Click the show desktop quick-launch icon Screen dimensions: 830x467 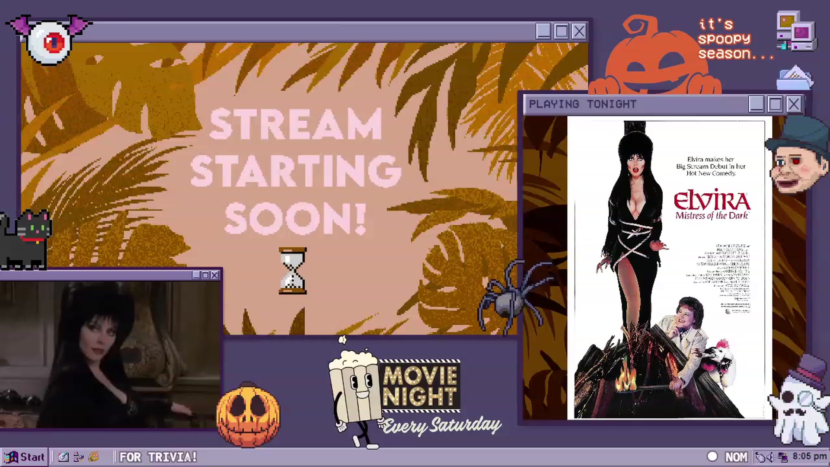(x=79, y=457)
